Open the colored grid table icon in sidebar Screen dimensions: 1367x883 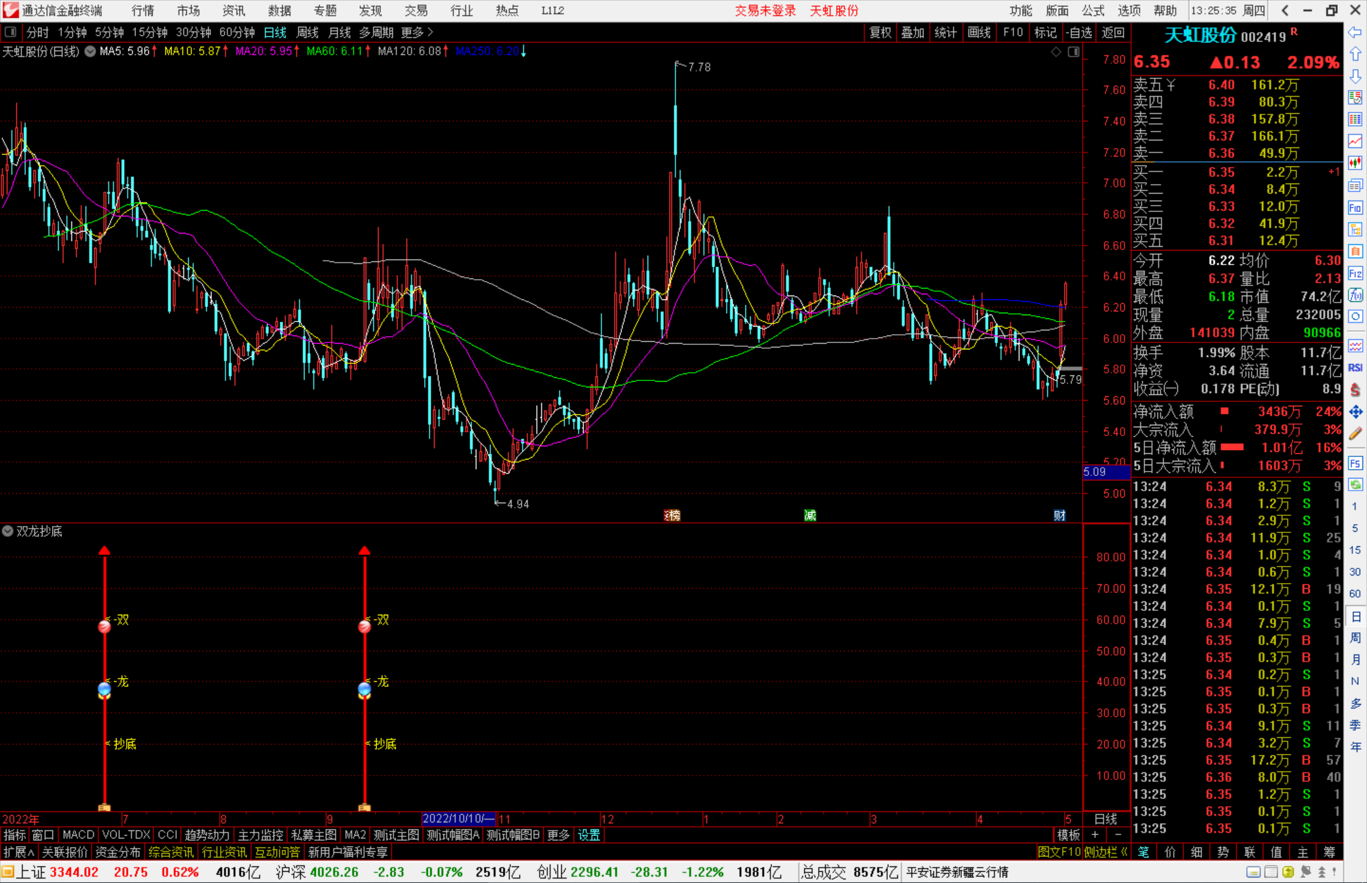pyautogui.click(x=1355, y=120)
